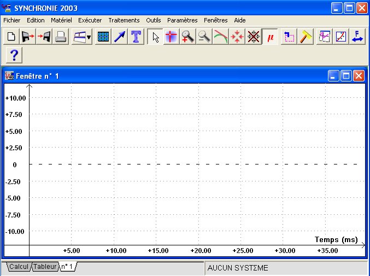Click the yellow hammer tool icon
The height and width of the screenshot is (276, 370).
[306, 37]
